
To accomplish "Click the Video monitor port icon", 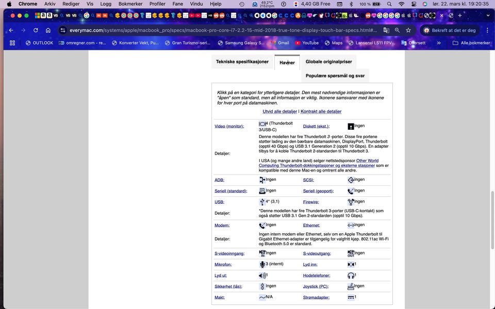I will click(x=262, y=124).
